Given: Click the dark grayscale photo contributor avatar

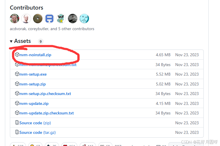Looking at the screenshot, I should pos(73,19).
